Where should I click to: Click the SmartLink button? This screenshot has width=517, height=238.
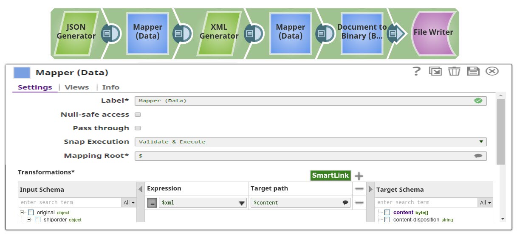click(330, 176)
